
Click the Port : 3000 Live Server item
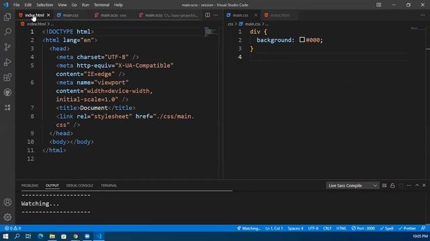pos(363,228)
